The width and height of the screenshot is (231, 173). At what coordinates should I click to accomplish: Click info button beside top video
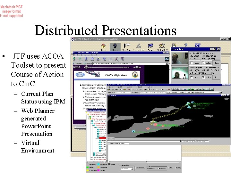(216, 63)
